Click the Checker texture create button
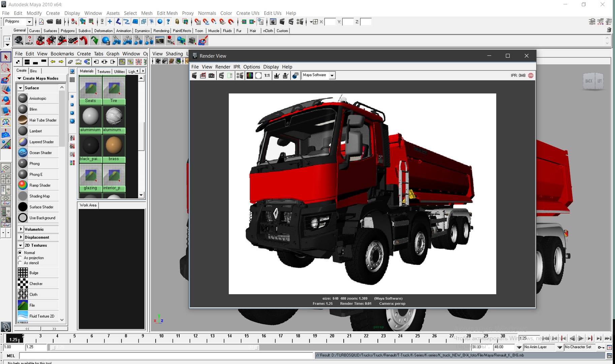 tap(38, 283)
